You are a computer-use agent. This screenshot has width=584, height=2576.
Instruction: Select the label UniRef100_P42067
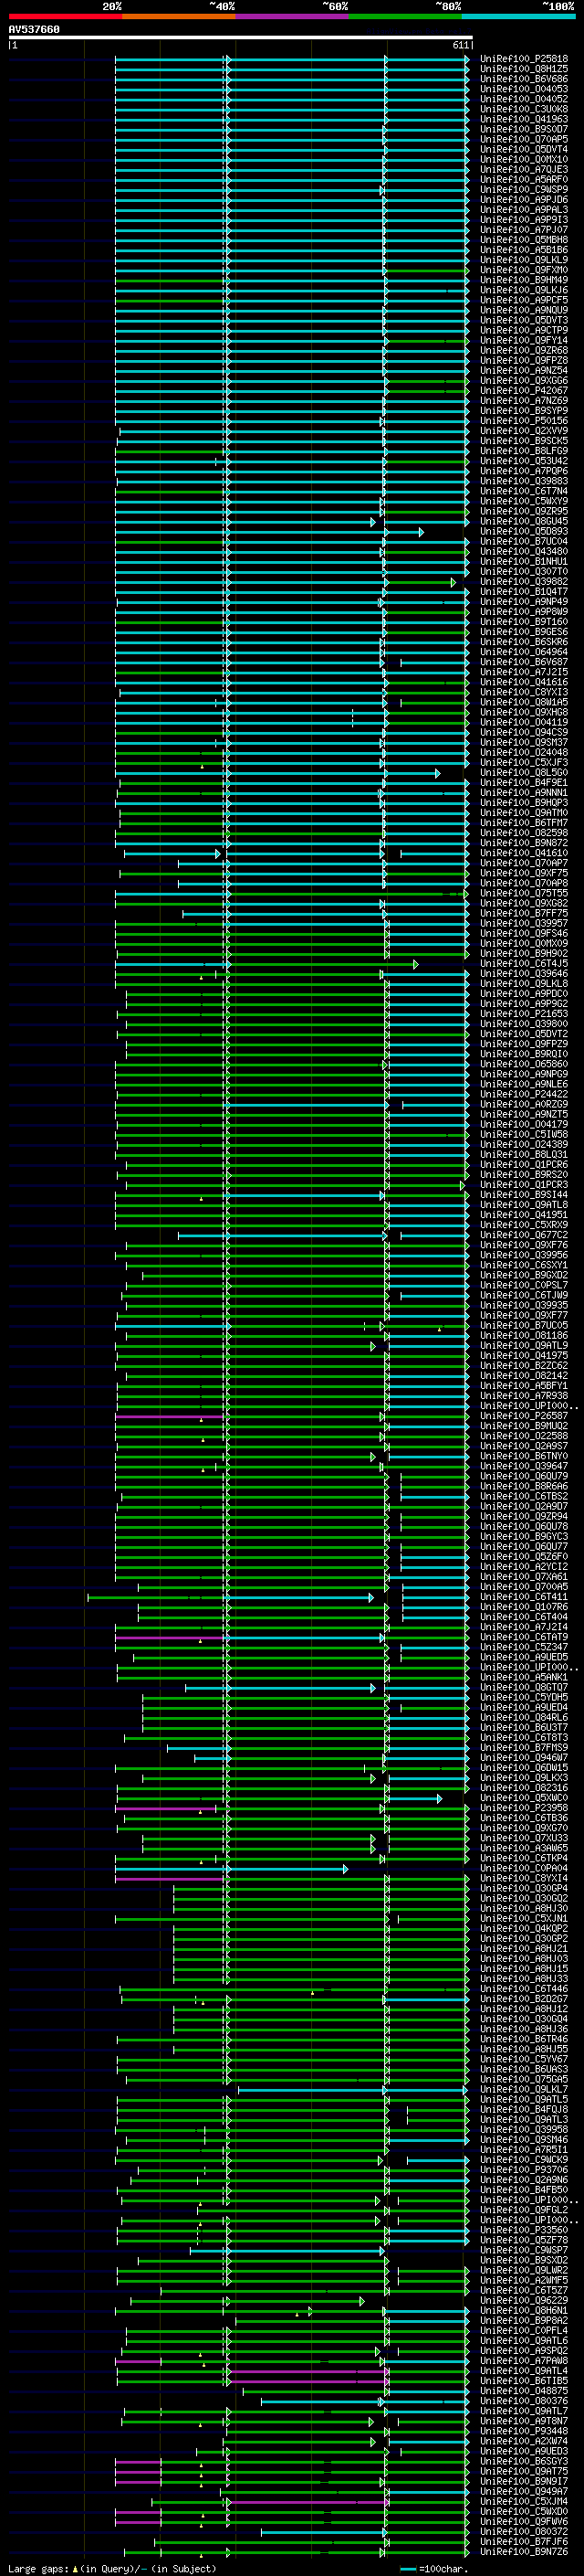coord(524,391)
